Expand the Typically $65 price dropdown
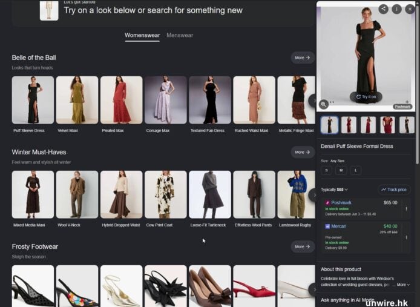This screenshot has height=307, width=420. [334, 190]
